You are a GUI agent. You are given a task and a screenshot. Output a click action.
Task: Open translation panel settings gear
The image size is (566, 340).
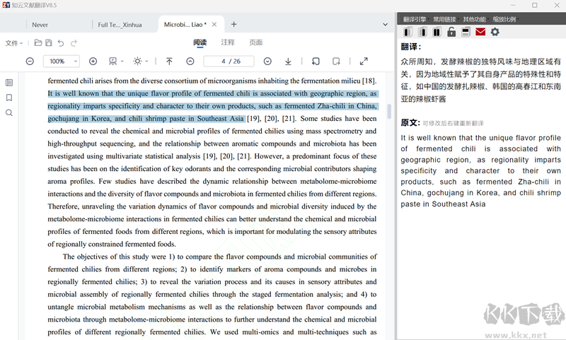495,32
